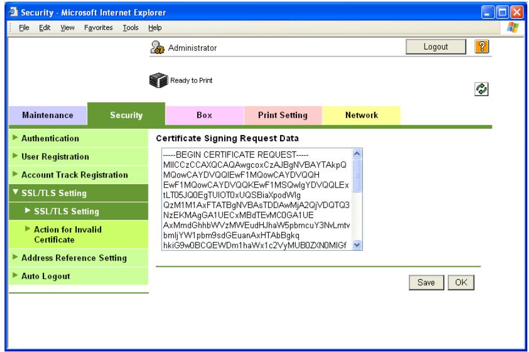Click the Internet Explorer title bar icon

click(x=14, y=12)
